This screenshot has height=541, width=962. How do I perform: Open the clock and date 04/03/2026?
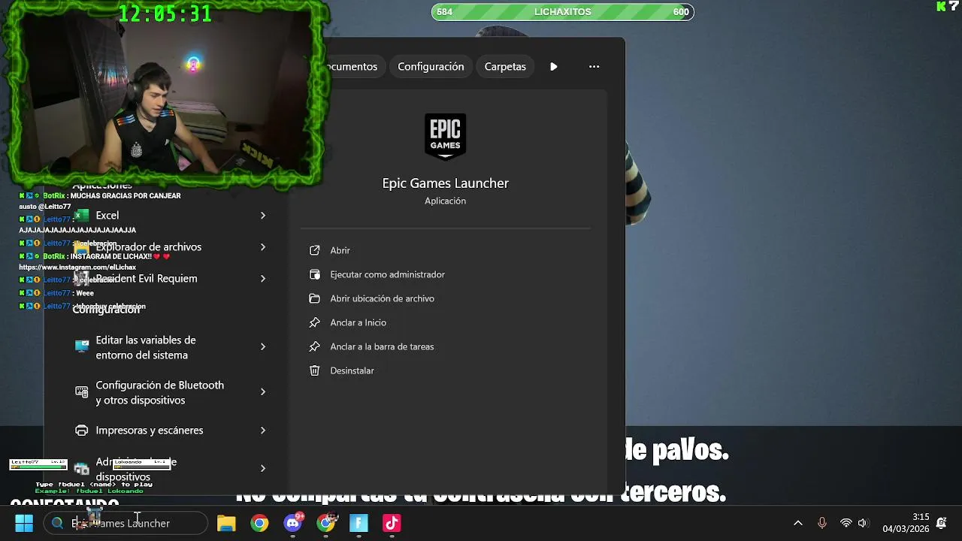[906, 523]
